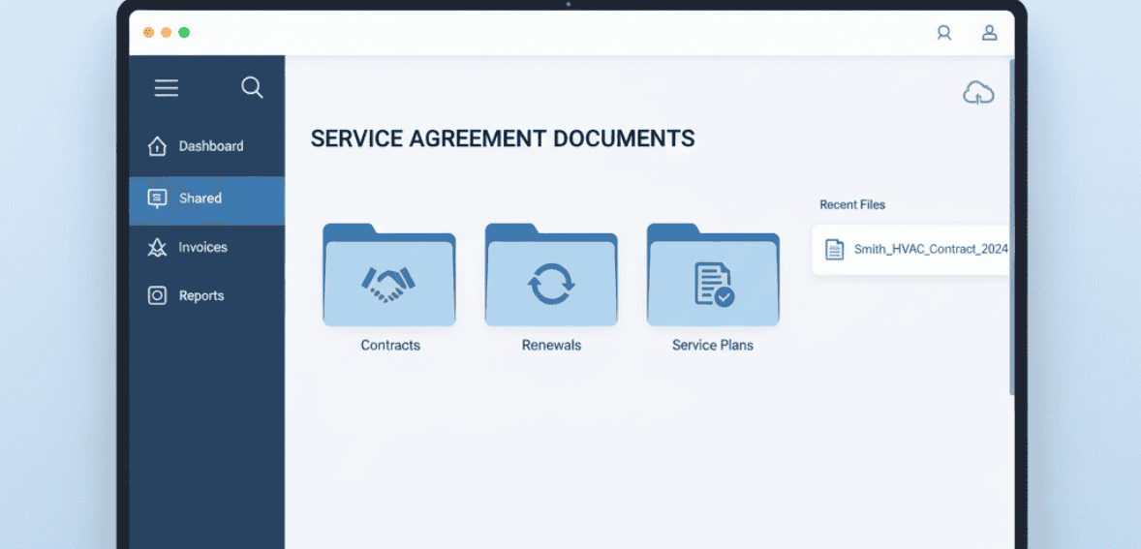Click the green maximize window dot
The width and height of the screenshot is (1141, 549).
(x=184, y=32)
